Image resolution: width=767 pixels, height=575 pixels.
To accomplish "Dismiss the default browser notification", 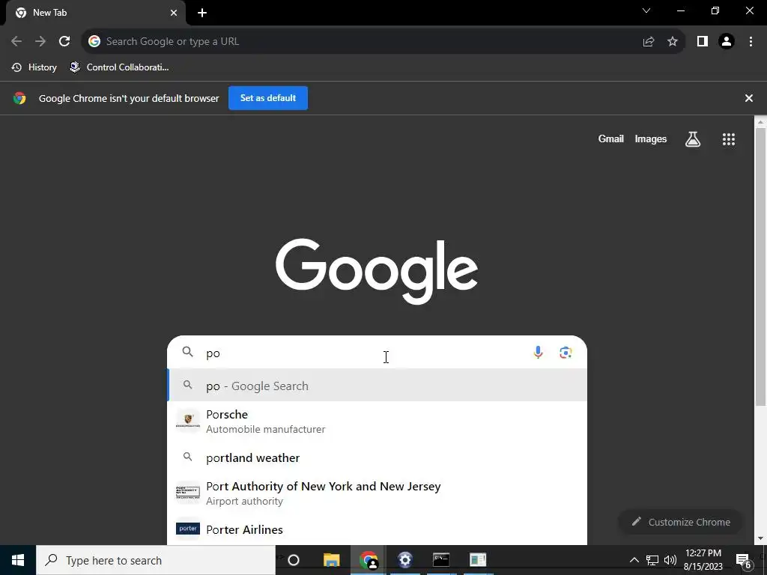I will (748, 98).
